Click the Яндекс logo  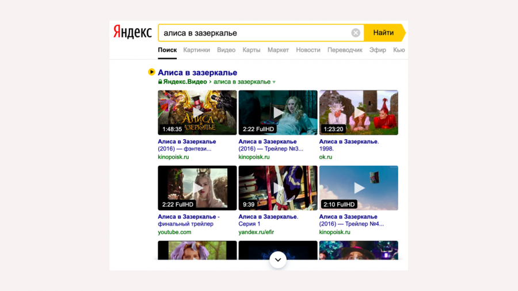[132, 32]
